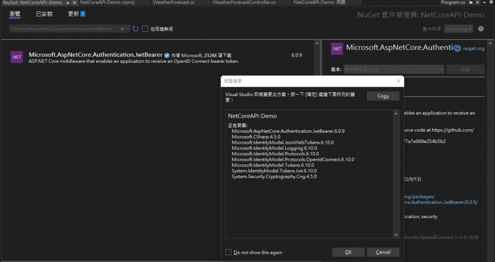
Task: Close the Program.cs tab
Action: click(477, 2)
